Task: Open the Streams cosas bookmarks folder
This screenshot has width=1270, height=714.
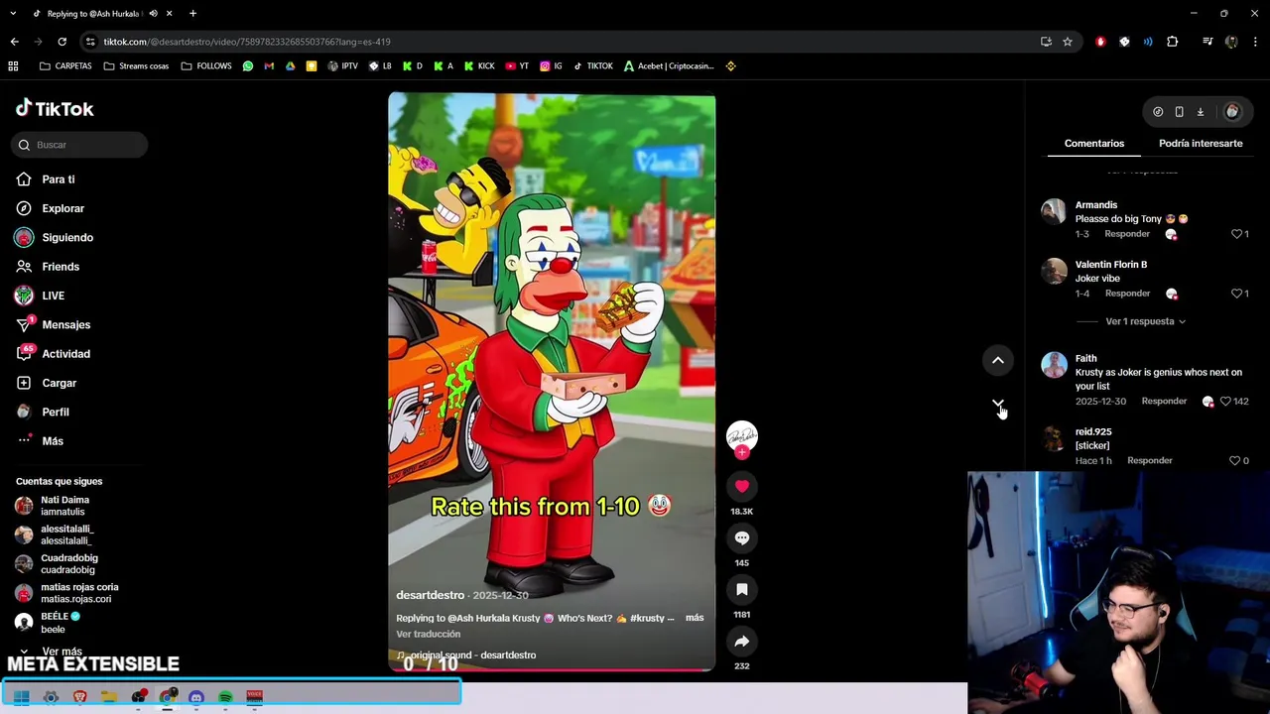Action: pyautogui.click(x=136, y=66)
